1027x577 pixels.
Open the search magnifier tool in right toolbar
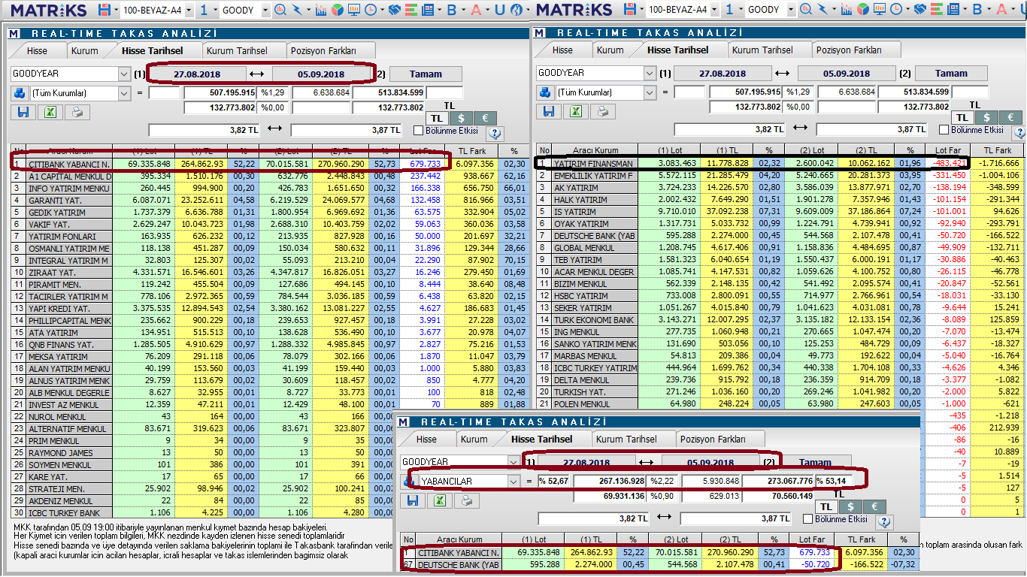(x=806, y=10)
